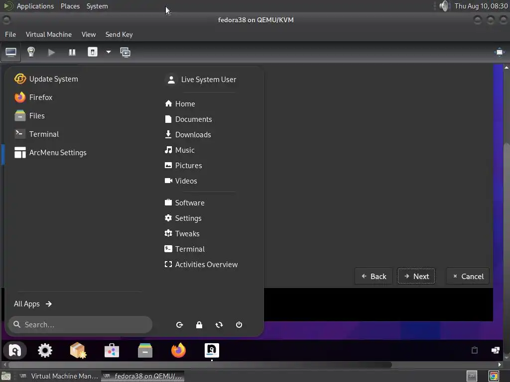Open the Documents folder shortcut
The image size is (510, 382).
[x=188, y=119]
